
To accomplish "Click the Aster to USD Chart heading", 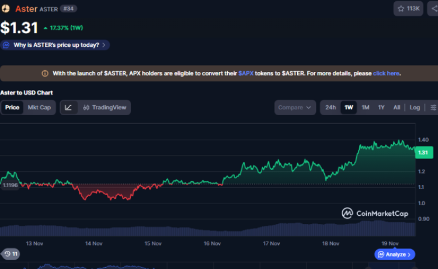I will tap(26, 93).
